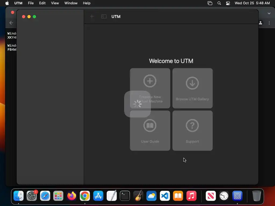
Task: Open Finder from the Dock
Action: pos(19,196)
